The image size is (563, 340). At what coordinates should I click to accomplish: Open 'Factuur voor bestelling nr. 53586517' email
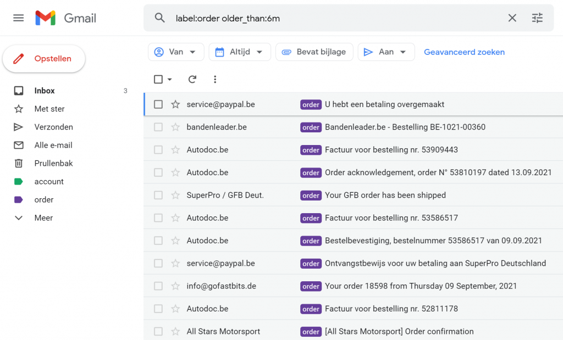click(354, 218)
